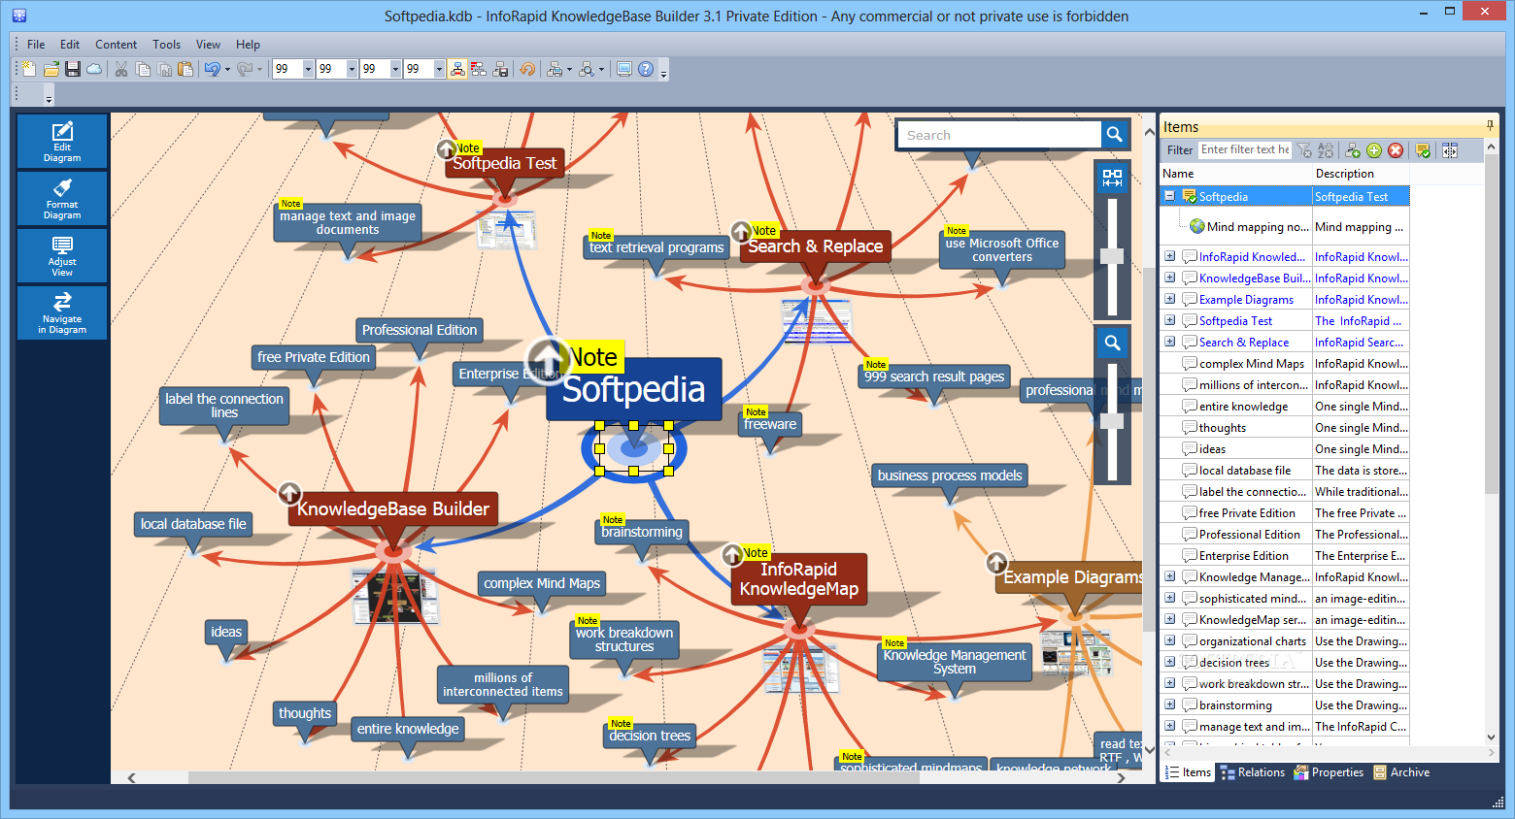The image size is (1515, 819).
Task: Open the Print icon dropdown arrow
Action: coord(569,69)
